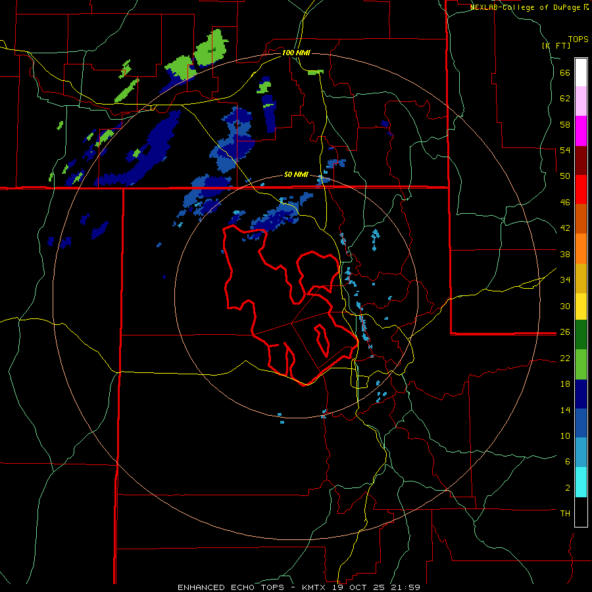Click the large green echo at top
The image size is (592, 592).
pos(210,48)
